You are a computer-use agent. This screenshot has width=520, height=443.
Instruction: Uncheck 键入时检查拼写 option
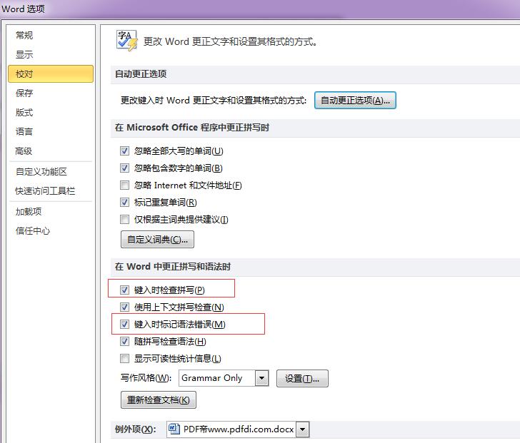(x=124, y=290)
